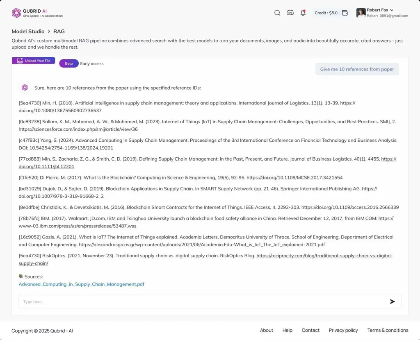This screenshot has height=340, width=420.
Task: Click reference [bd31029] Dujak entry
Action: tap(198, 193)
